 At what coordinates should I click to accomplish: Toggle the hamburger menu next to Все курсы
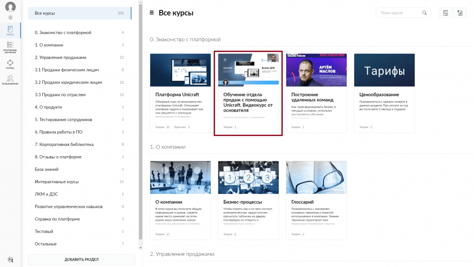151,12
